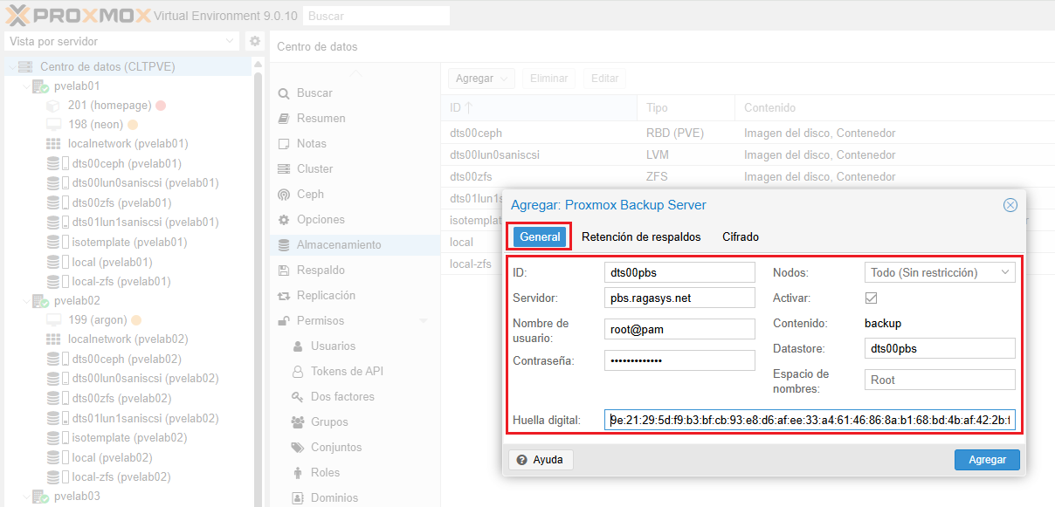Screen dimensions: 1055x507
Task: Click the Tokens de API icon
Action: click(297, 372)
